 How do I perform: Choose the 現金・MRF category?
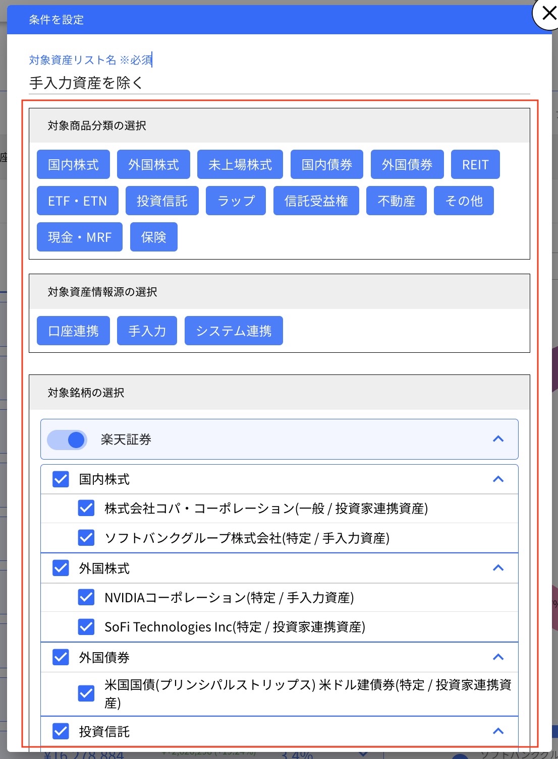click(x=79, y=236)
